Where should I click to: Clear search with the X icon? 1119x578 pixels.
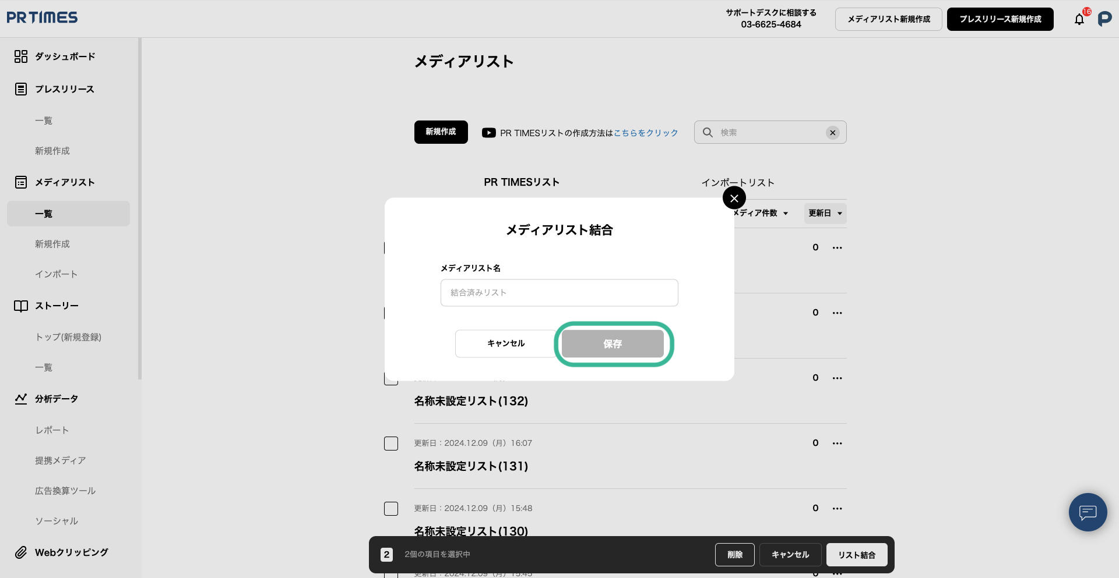[833, 133]
